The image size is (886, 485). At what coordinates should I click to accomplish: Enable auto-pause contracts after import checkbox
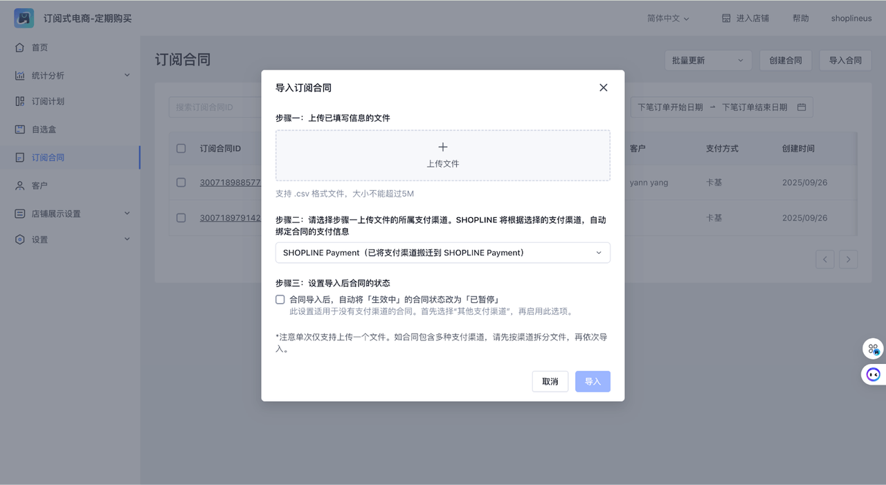click(280, 300)
